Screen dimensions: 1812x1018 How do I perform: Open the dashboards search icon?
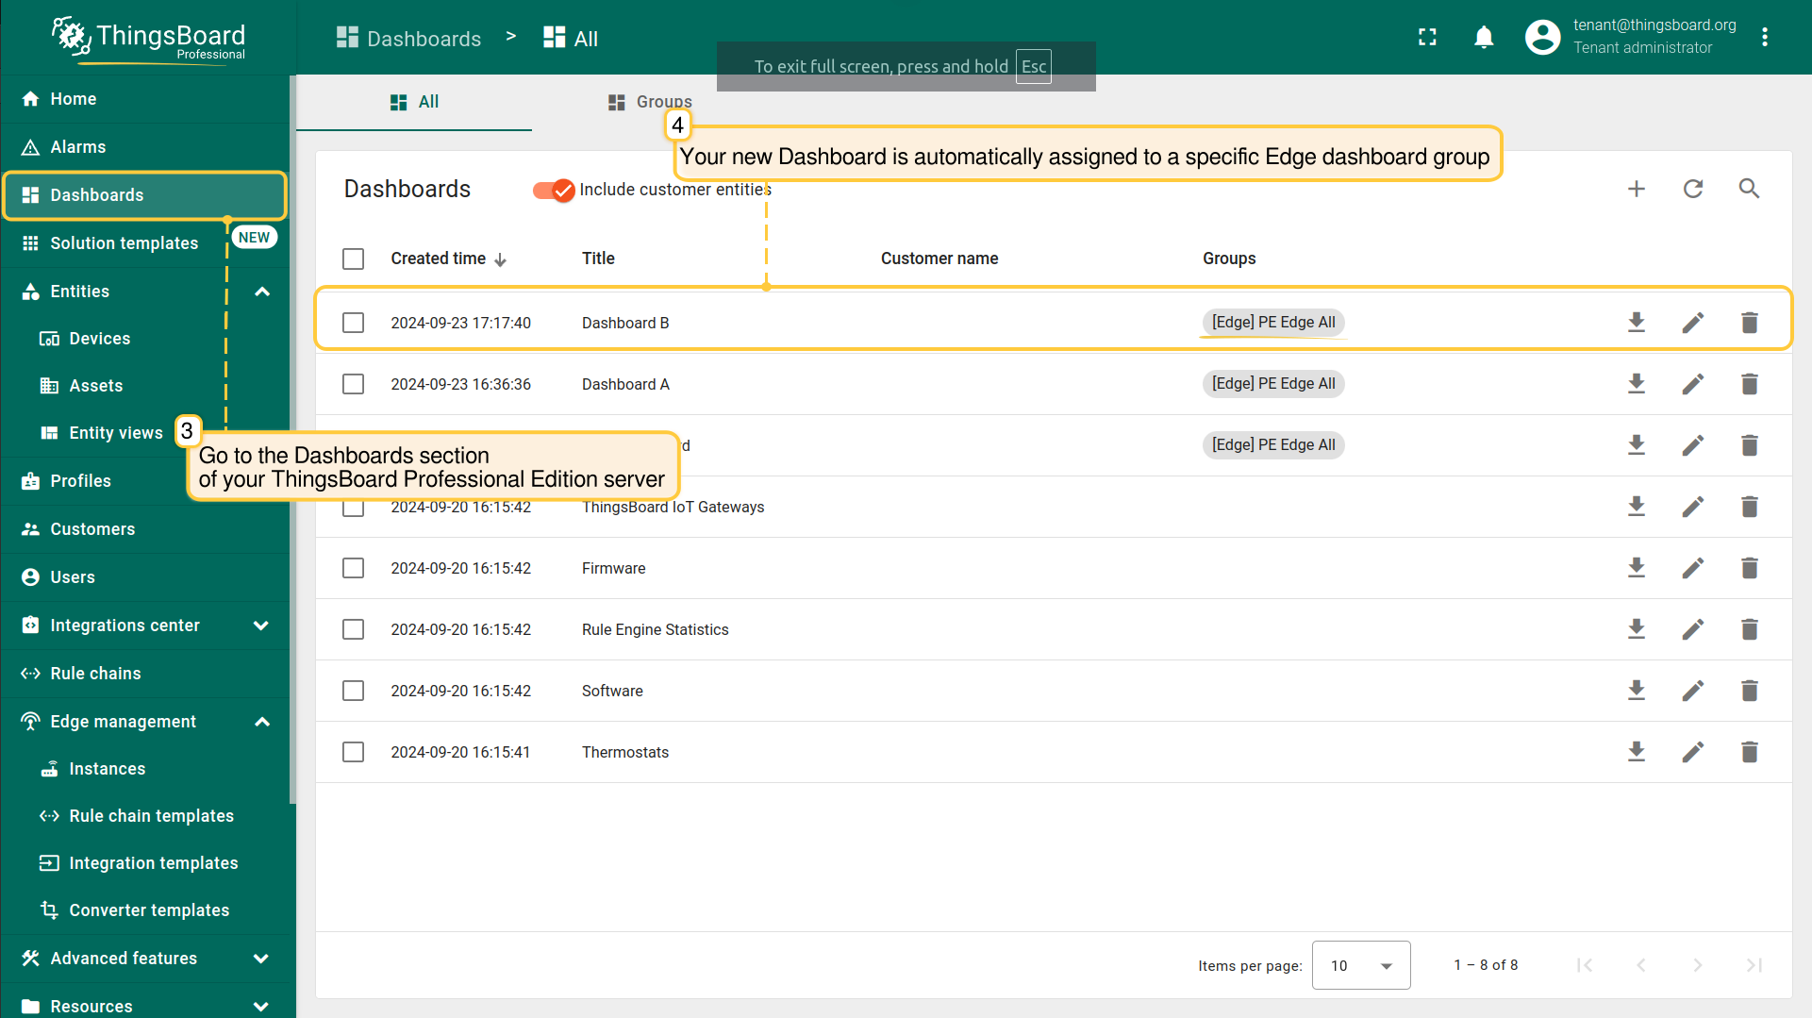1749,189
